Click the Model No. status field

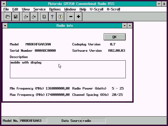point(33,121)
